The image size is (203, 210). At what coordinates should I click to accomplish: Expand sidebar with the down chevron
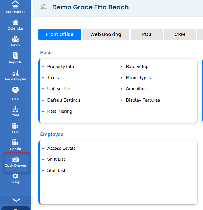16,200
